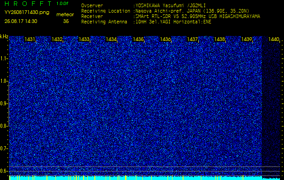Click the 1437 time marker

coord(192,39)
